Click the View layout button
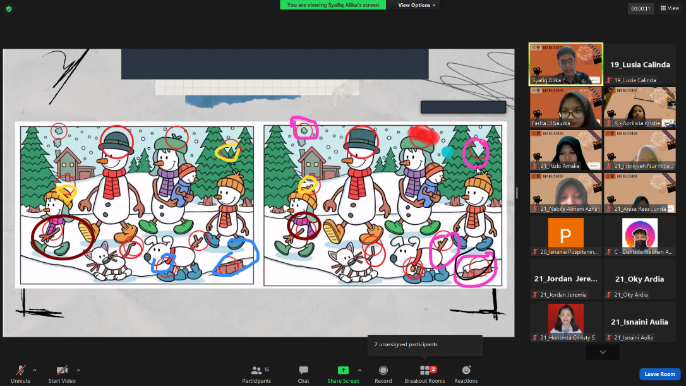The width and height of the screenshot is (686, 386). [670, 8]
